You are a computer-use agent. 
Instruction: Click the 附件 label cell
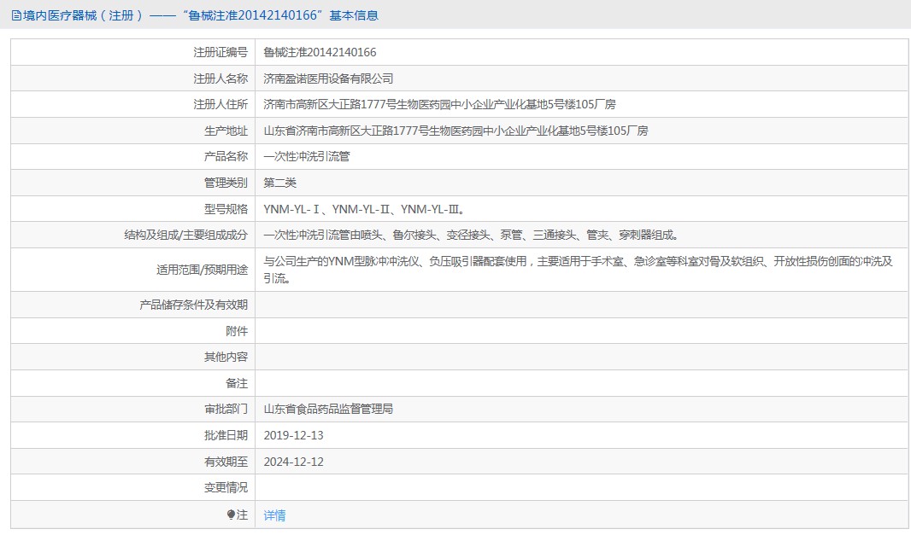[x=133, y=331]
